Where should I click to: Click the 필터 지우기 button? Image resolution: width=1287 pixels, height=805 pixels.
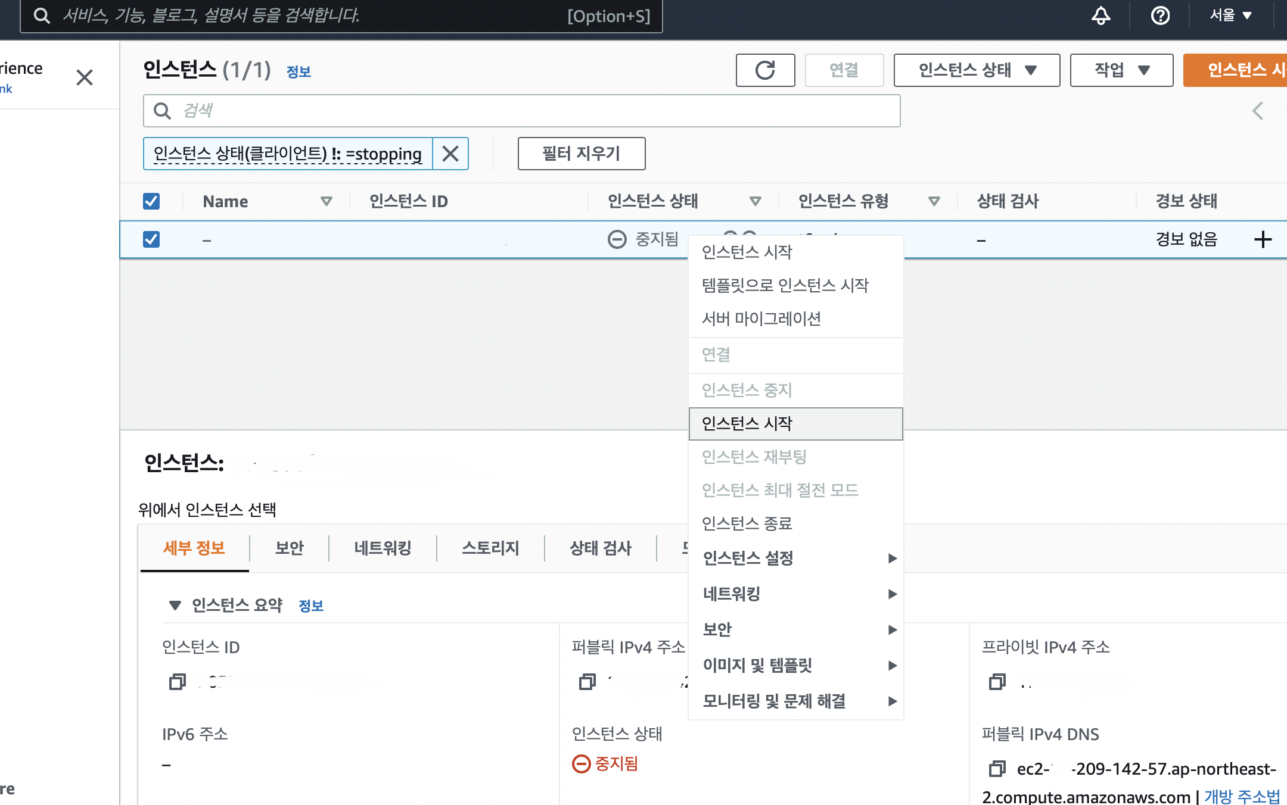pyautogui.click(x=581, y=154)
